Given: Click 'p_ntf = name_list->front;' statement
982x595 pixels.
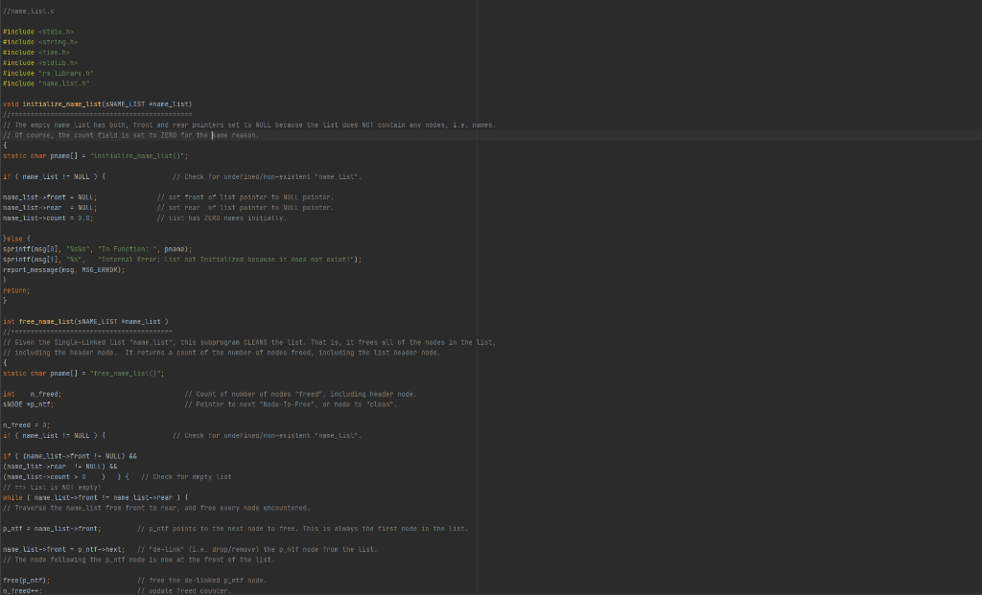Looking at the screenshot, I should pos(52,529).
